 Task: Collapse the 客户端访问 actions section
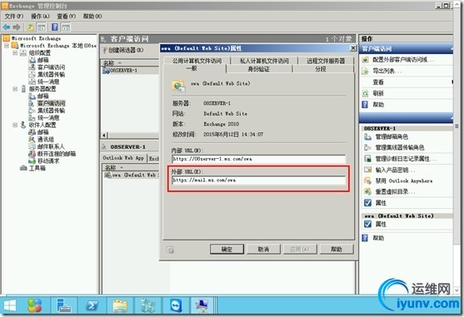452,48
